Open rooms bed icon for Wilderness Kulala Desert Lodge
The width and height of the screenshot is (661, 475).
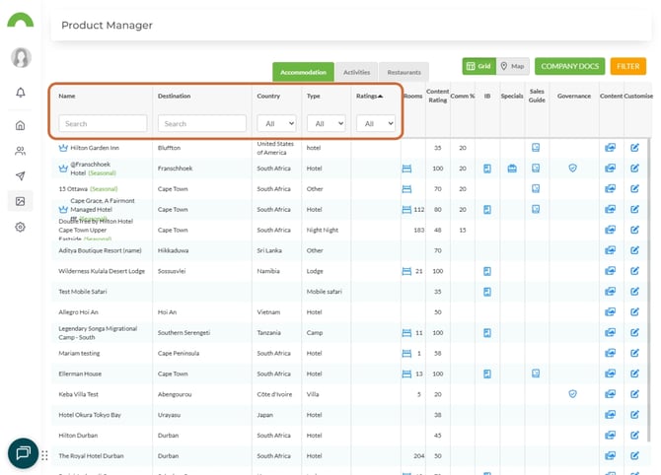(406, 271)
